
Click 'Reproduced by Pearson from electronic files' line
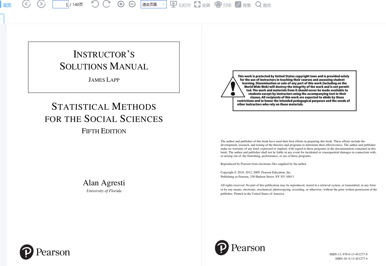click(x=264, y=164)
